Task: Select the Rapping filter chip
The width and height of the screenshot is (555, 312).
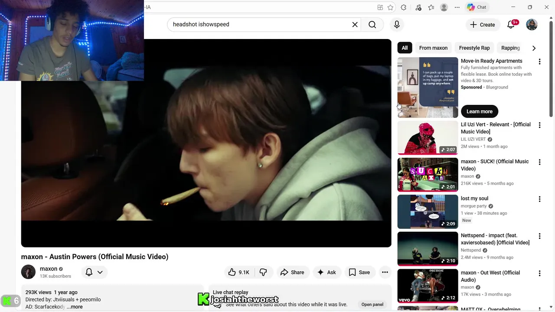Action: (510, 48)
